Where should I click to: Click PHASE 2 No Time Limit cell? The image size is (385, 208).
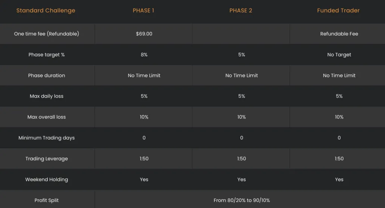click(x=242, y=75)
